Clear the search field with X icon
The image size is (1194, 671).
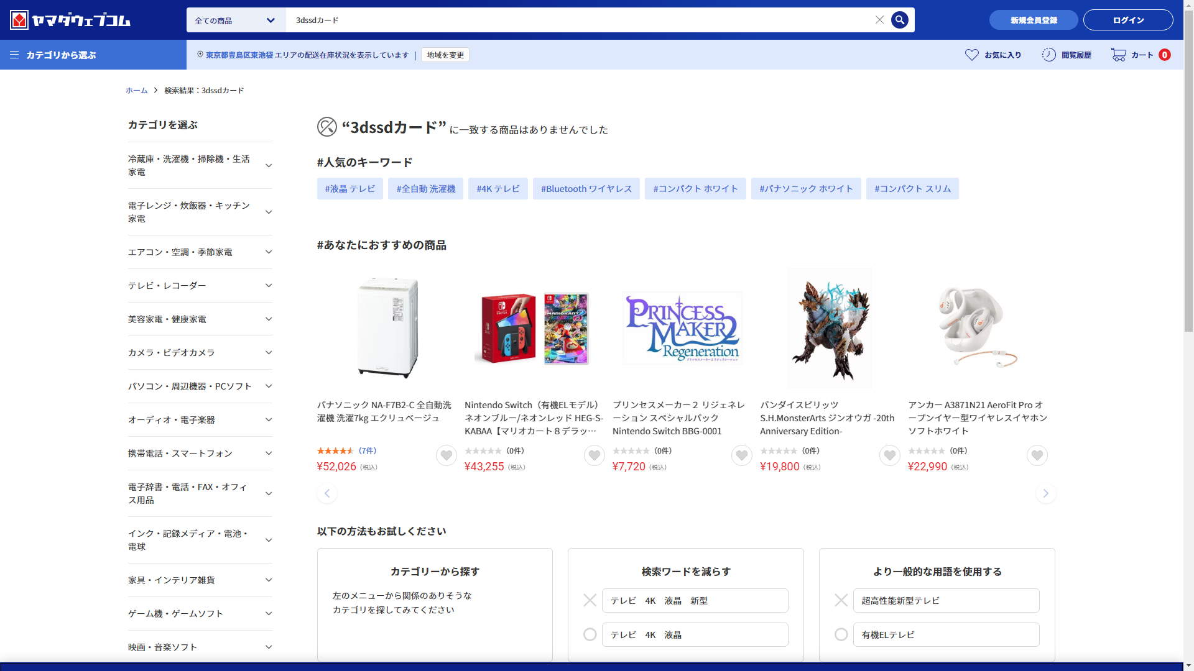point(879,20)
